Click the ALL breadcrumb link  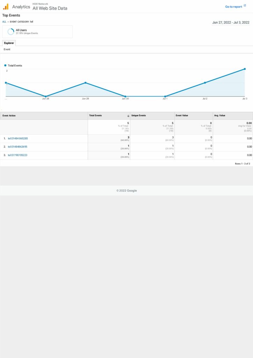coord(4,22)
